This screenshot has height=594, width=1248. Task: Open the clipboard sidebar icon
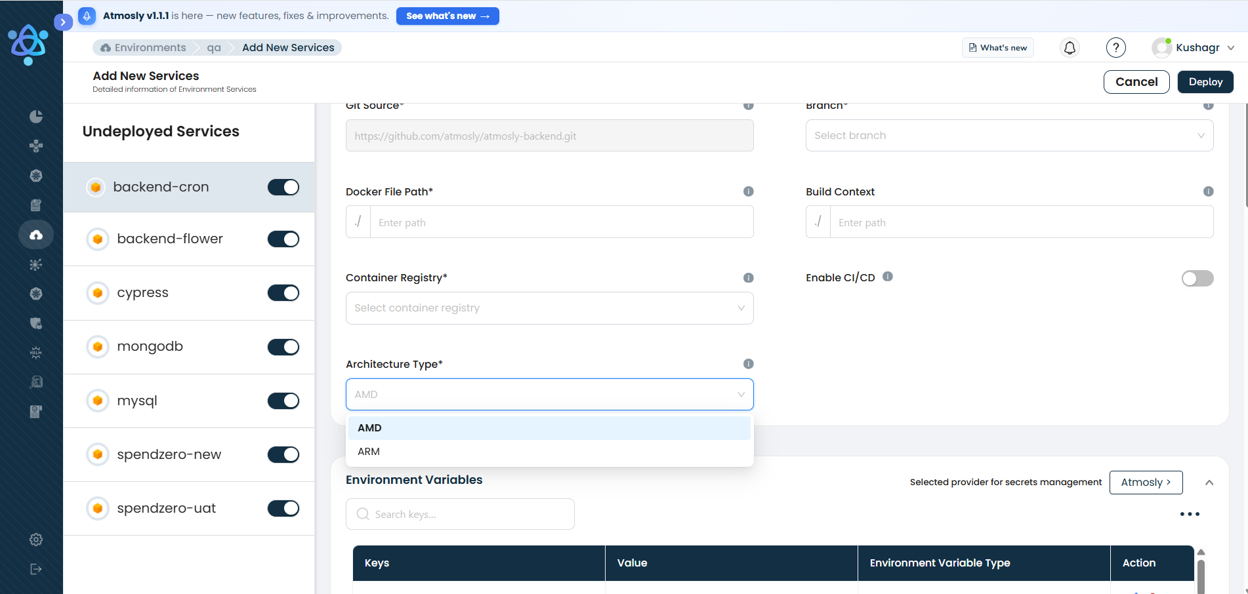pyautogui.click(x=36, y=205)
